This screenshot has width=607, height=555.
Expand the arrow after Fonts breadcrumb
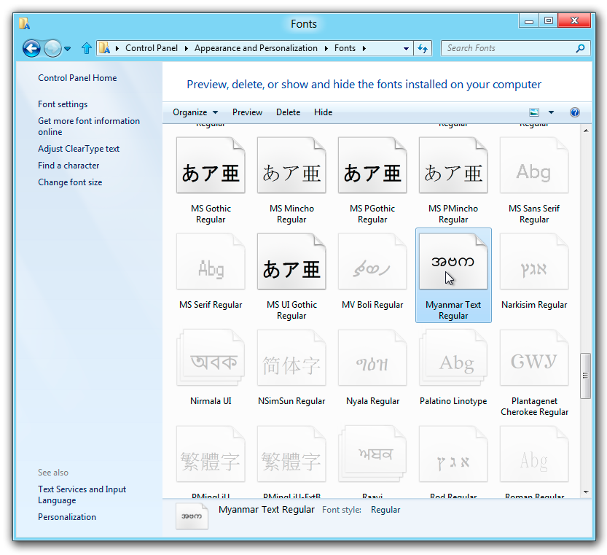tap(364, 48)
